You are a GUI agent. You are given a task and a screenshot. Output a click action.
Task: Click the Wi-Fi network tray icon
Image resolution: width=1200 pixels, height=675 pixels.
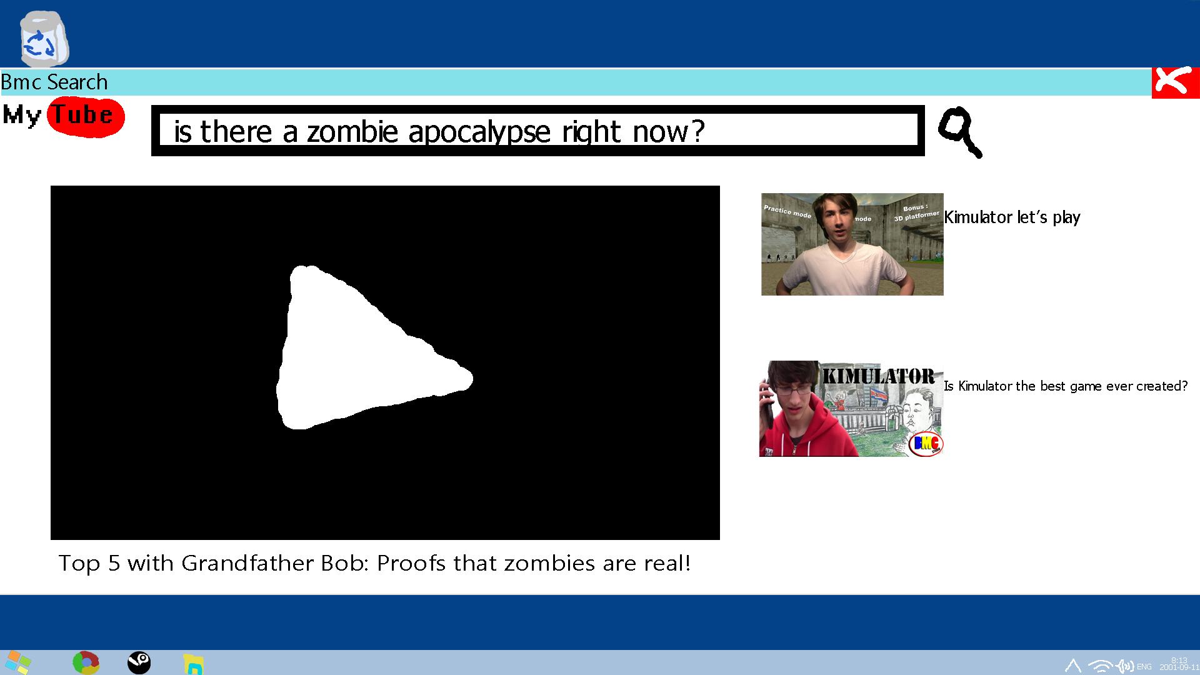pos(1100,666)
